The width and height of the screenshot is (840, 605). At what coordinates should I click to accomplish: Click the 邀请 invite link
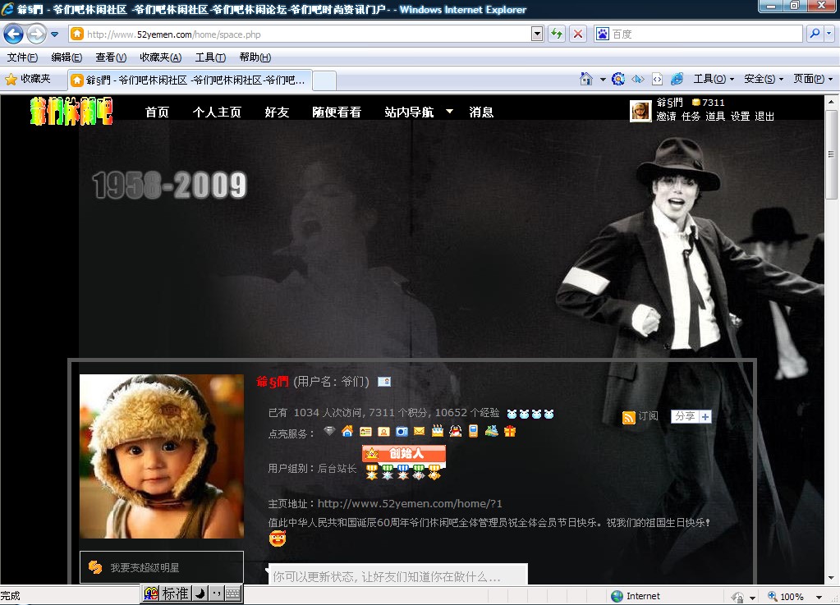tap(666, 117)
